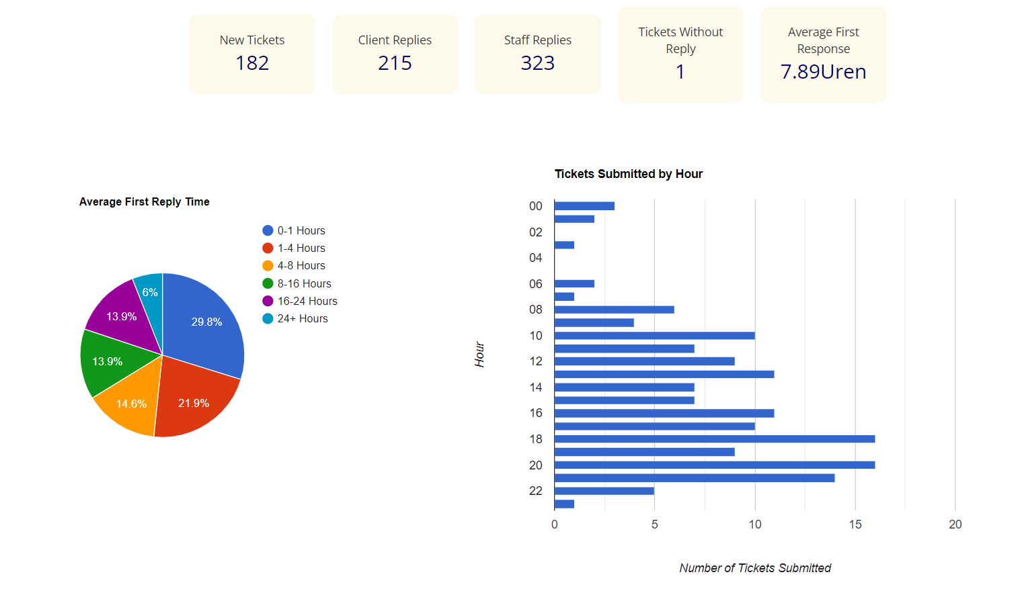Click the bar for hour 22
This screenshot has height=593, width=1020.
[604, 491]
